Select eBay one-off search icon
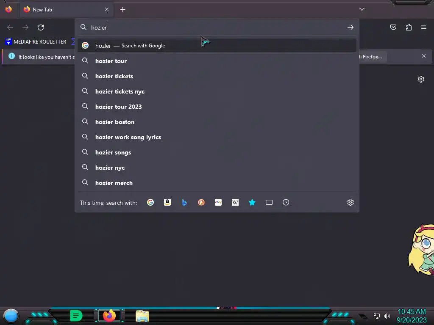This screenshot has height=325, width=434. 218,202
